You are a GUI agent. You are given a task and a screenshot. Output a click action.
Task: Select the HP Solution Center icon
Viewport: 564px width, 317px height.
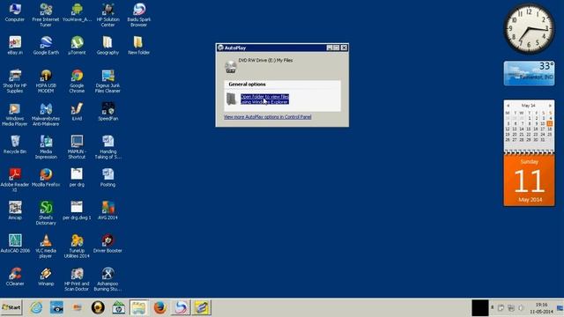click(x=108, y=15)
